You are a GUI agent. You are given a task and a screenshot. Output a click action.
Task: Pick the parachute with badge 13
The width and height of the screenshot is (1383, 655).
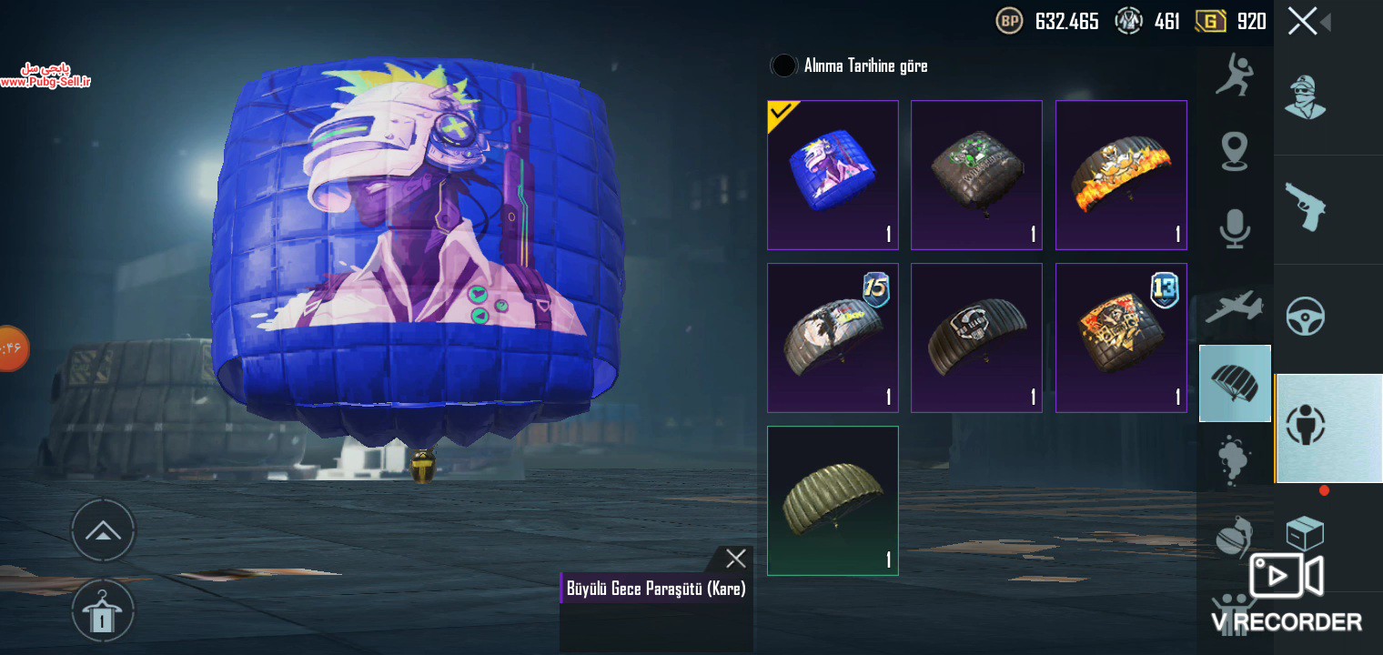[1121, 338]
